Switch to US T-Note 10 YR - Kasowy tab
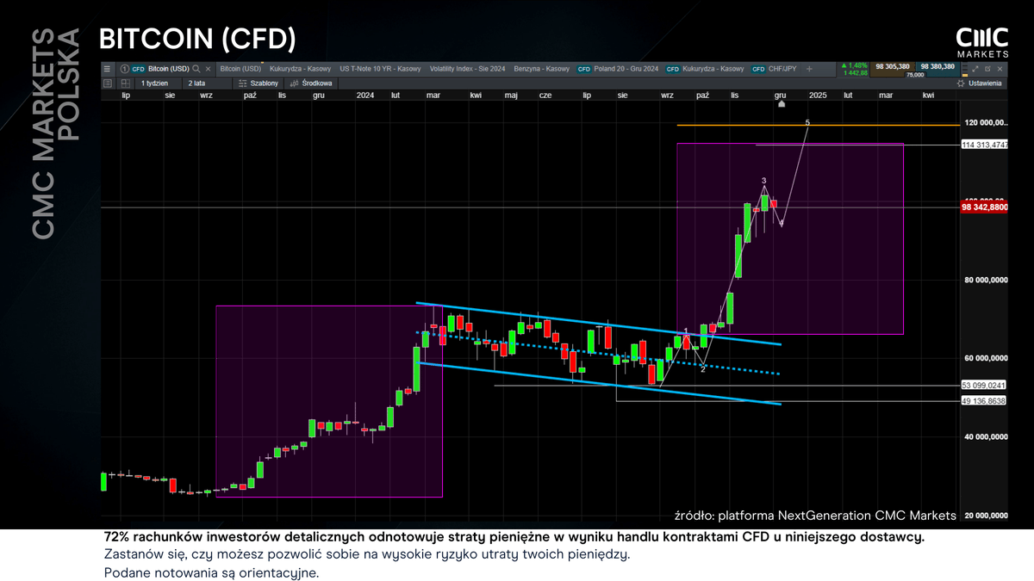This screenshot has width=1034, height=581. coord(380,69)
